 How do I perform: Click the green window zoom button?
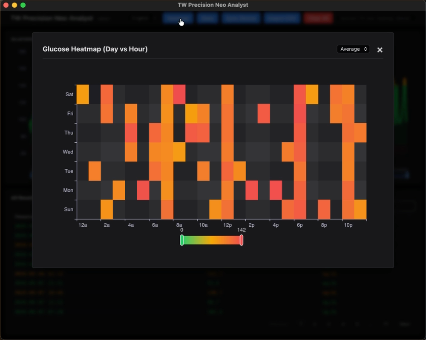[23, 5]
